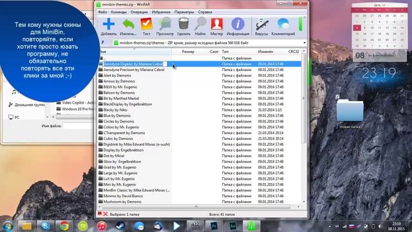
Task: Select MiniBin Classic by Mike Edward Moras folder
Action: pos(200,190)
